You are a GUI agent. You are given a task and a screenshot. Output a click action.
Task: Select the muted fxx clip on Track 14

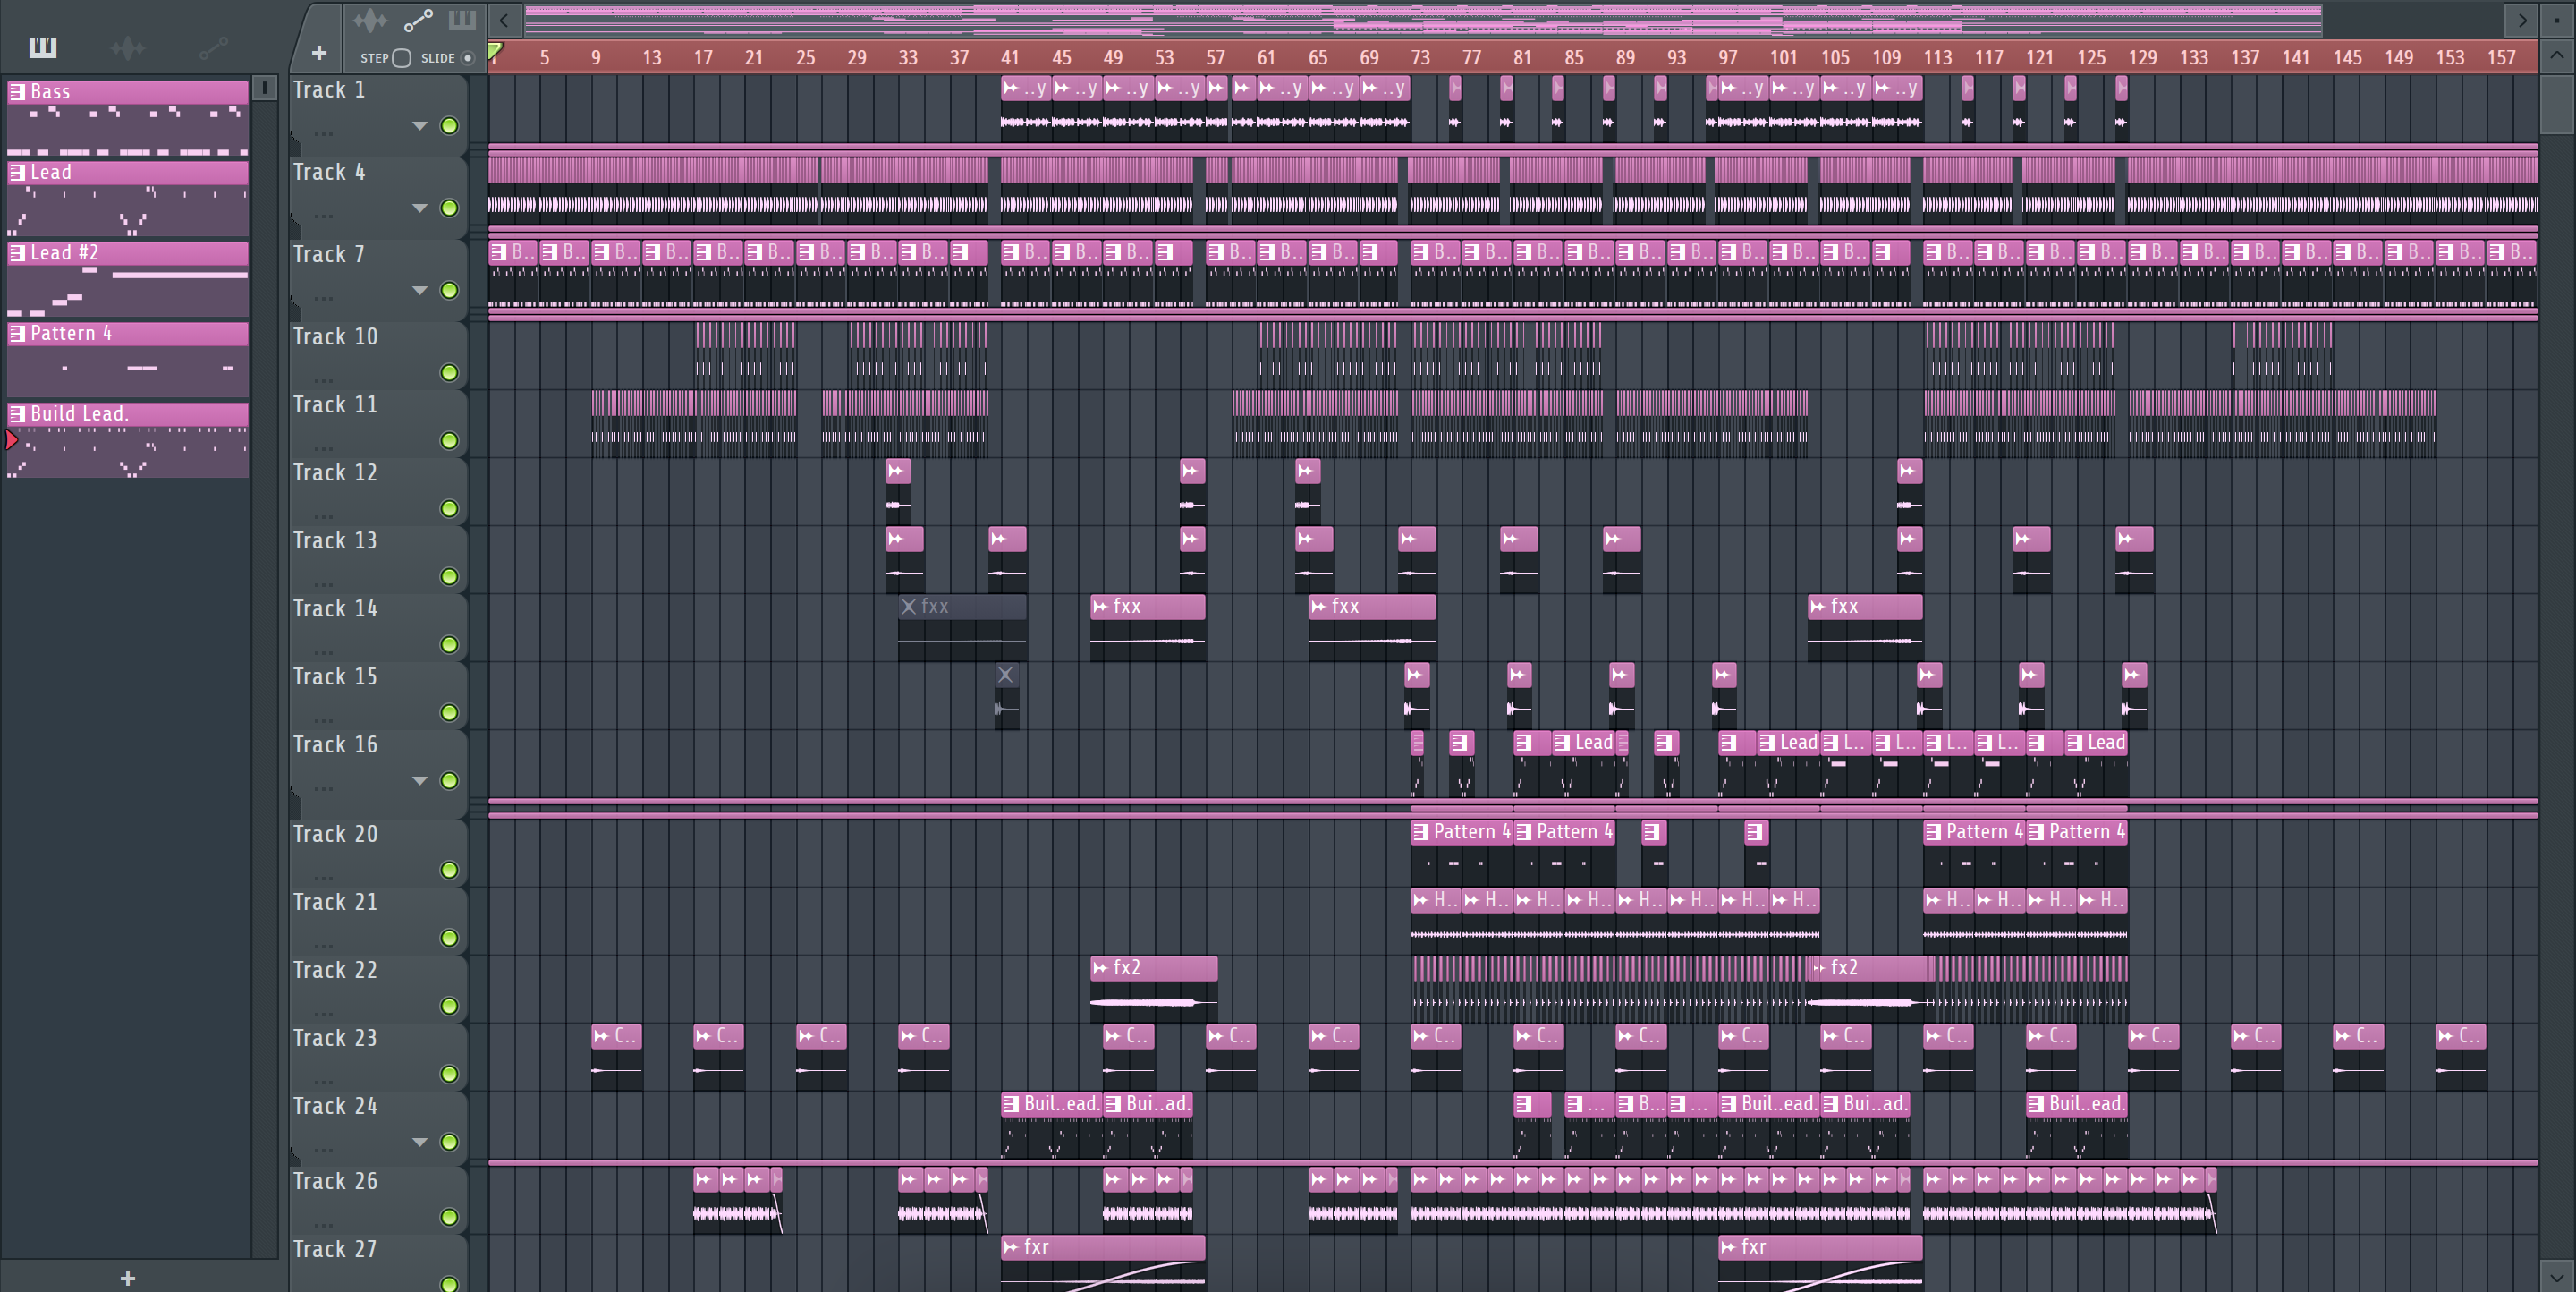(x=962, y=627)
